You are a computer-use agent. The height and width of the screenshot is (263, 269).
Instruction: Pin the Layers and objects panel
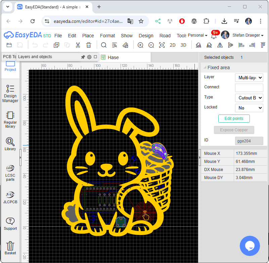click(x=83, y=57)
